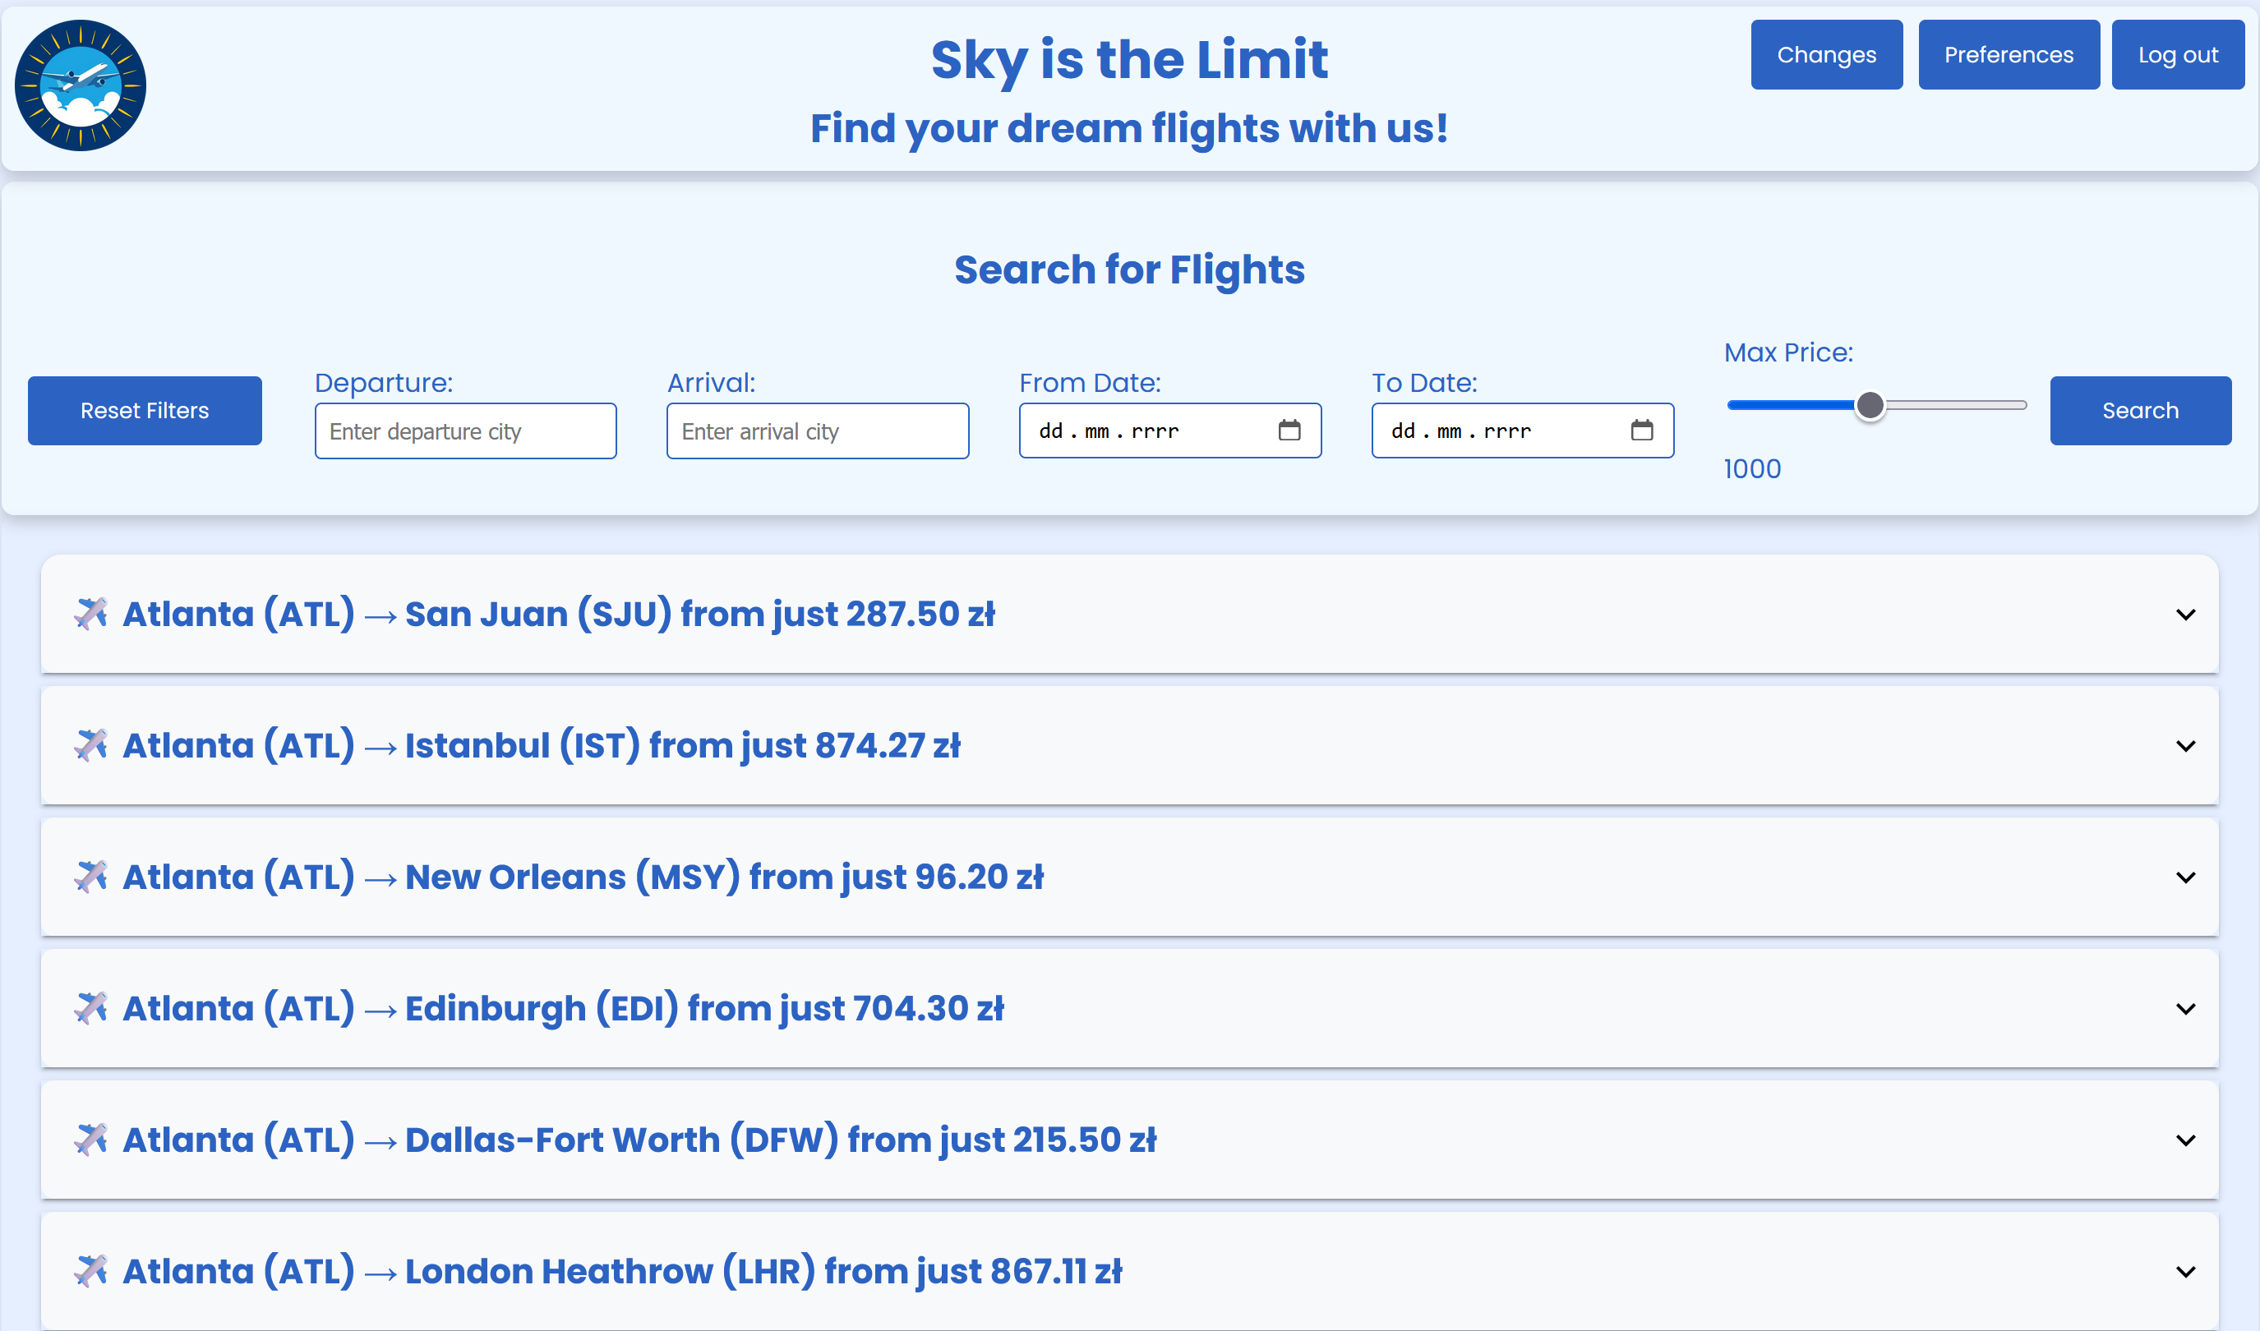The width and height of the screenshot is (2260, 1331).
Task: Click the Search button
Action: pos(2140,410)
